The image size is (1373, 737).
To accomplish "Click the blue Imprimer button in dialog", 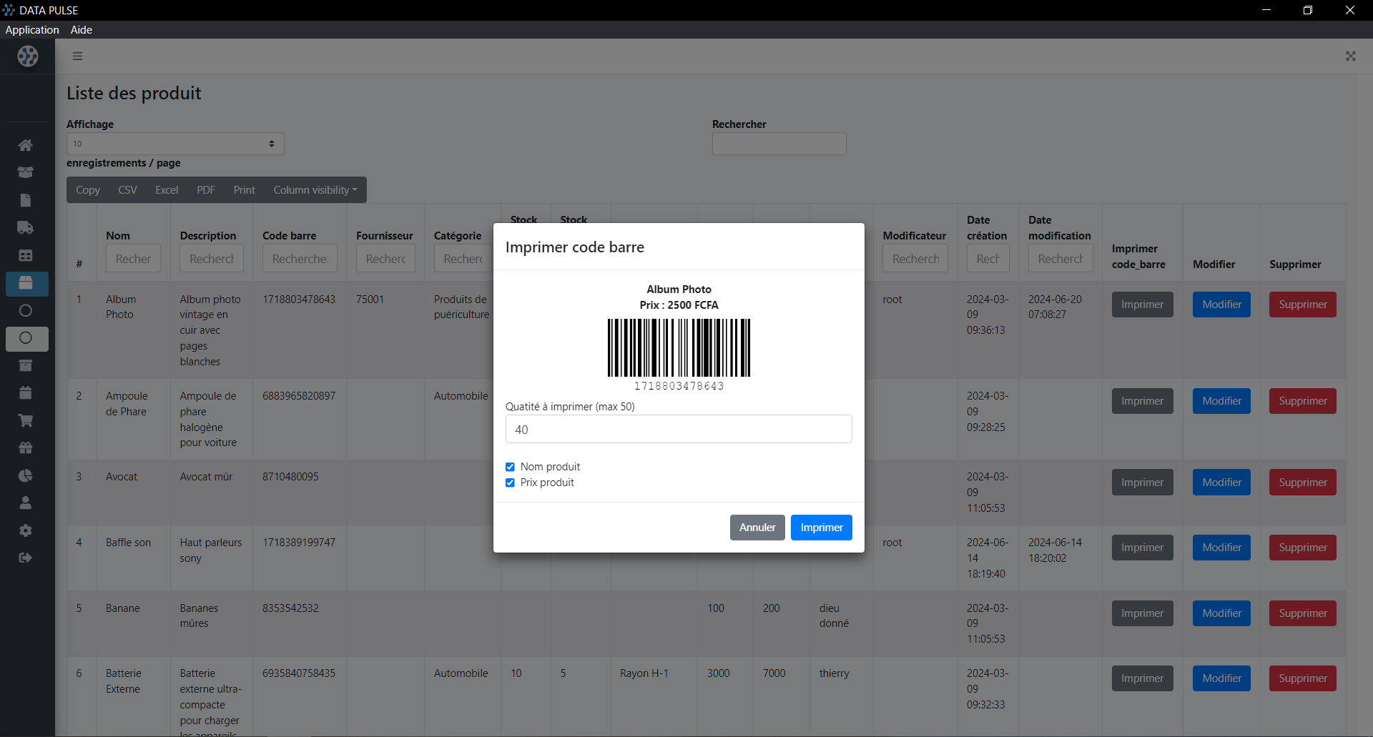I will 821,528.
